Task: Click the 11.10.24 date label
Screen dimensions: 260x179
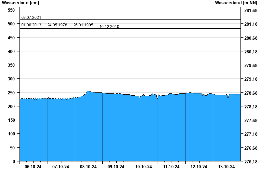Action: [x=171, y=167]
